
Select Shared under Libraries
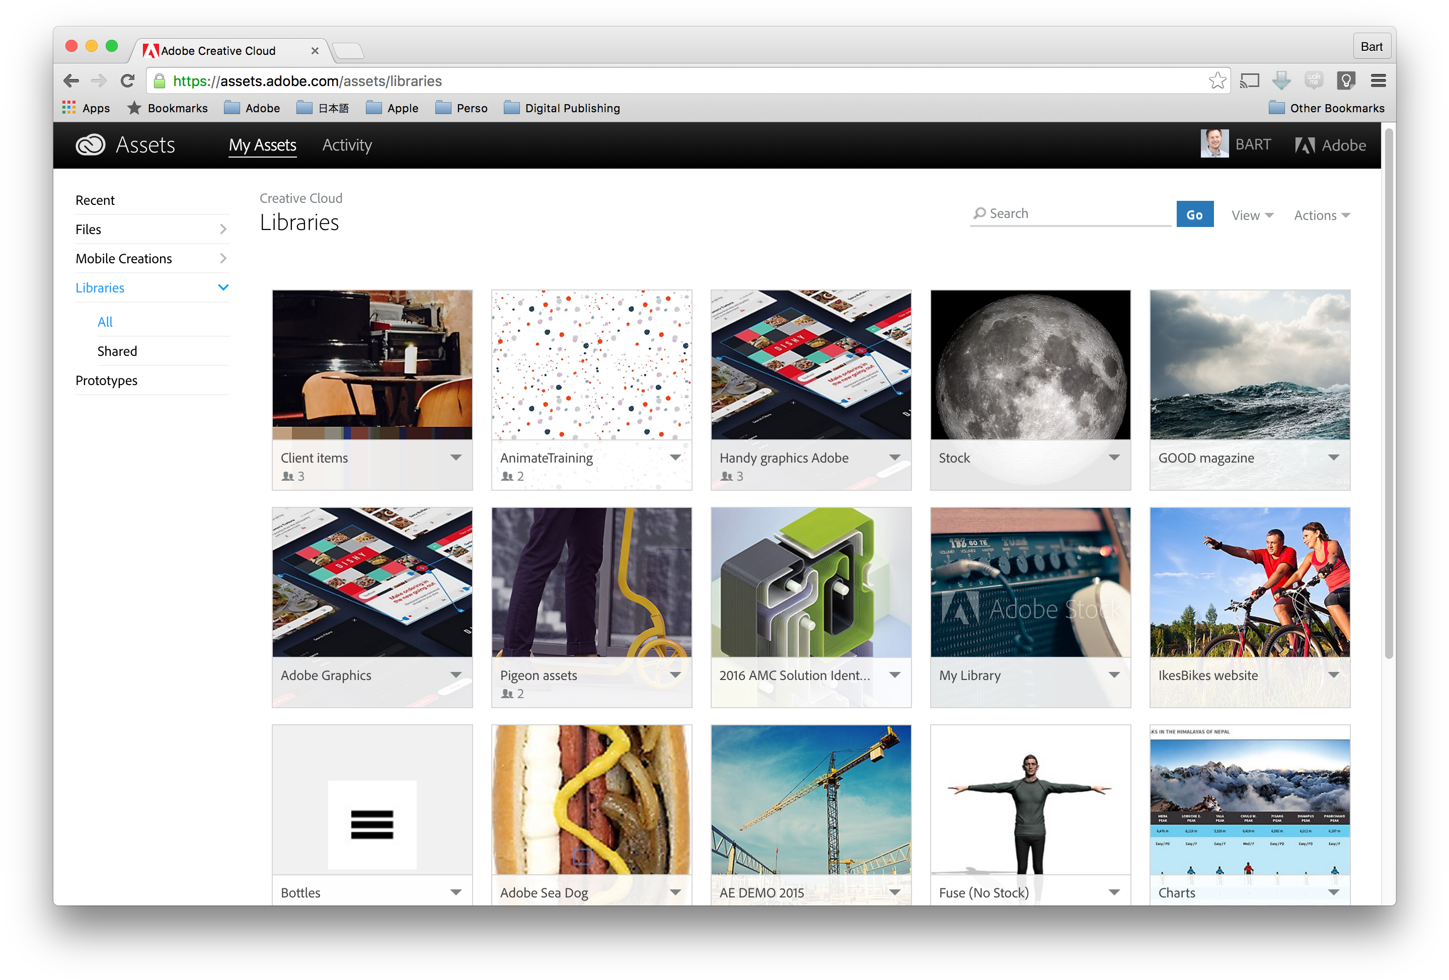pos(117,351)
